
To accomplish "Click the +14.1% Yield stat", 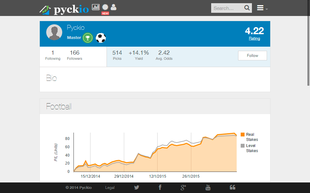I will (x=139, y=55).
